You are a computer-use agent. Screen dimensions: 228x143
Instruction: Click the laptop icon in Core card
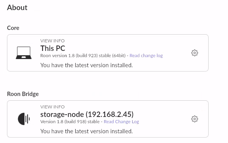(24, 53)
